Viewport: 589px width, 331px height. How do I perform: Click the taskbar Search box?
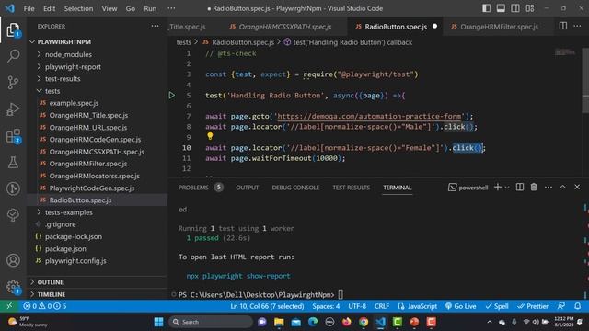point(211,322)
